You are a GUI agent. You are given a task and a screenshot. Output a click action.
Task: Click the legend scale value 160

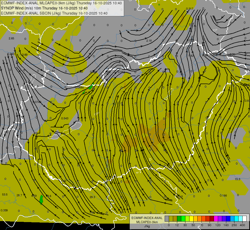pyautogui.click(x=226, y=225)
